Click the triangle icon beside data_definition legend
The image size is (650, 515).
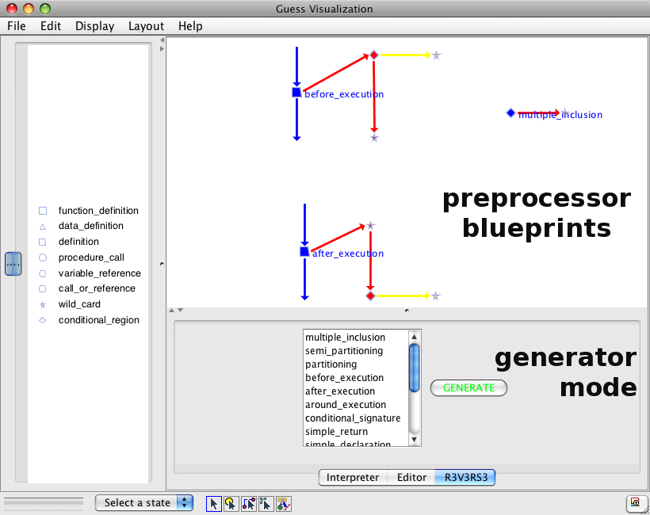coord(43,226)
